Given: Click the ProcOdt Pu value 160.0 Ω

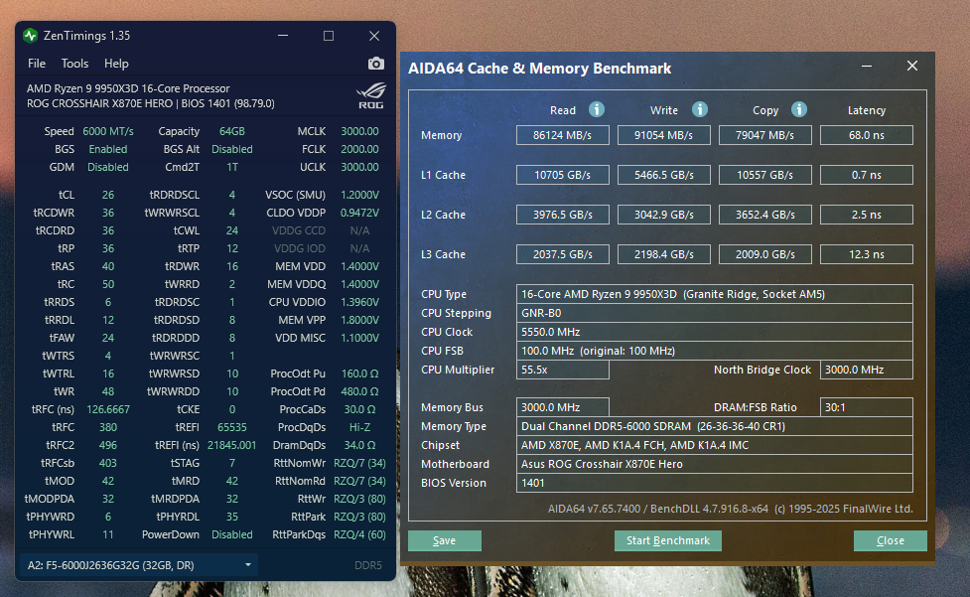Looking at the screenshot, I should [x=359, y=373].
